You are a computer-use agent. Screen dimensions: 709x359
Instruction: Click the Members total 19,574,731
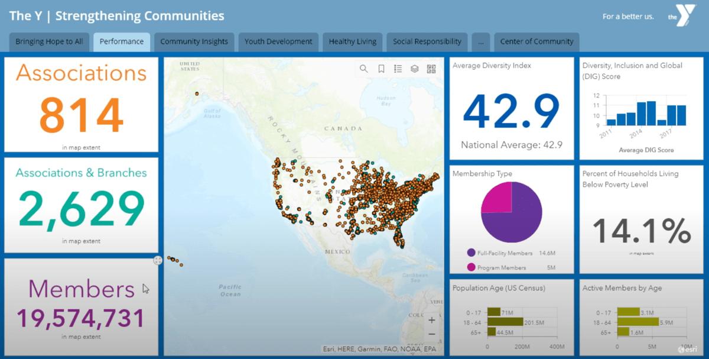coord(81,318)
